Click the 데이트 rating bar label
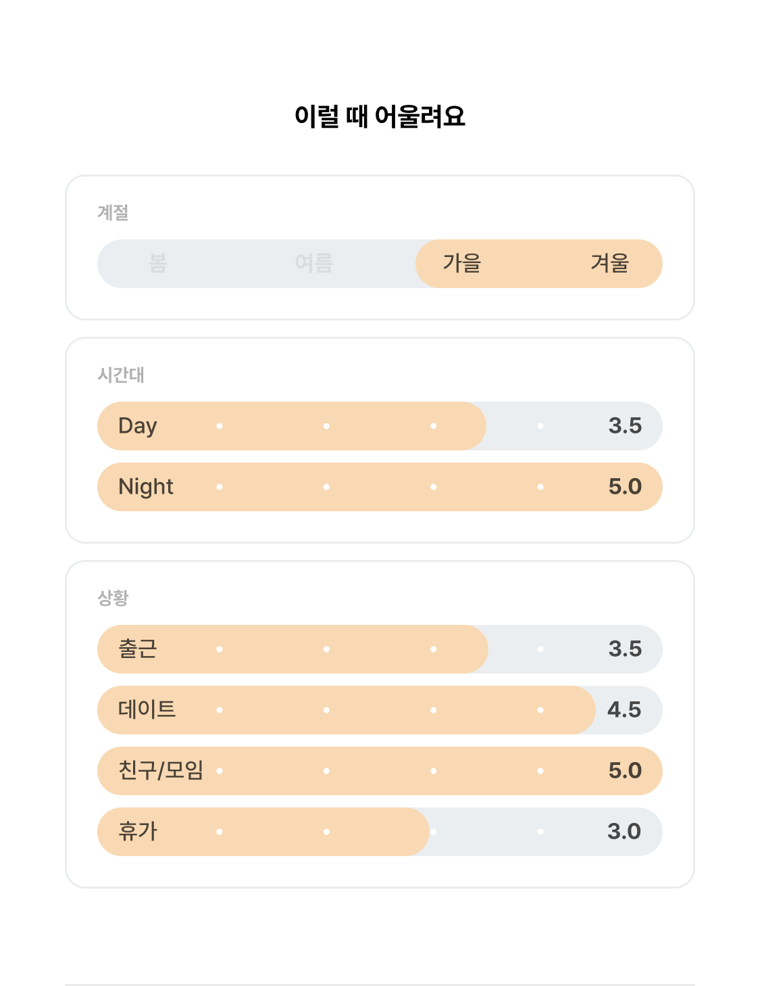The width and height of the screenshot is (760, 986). [147, 710]
